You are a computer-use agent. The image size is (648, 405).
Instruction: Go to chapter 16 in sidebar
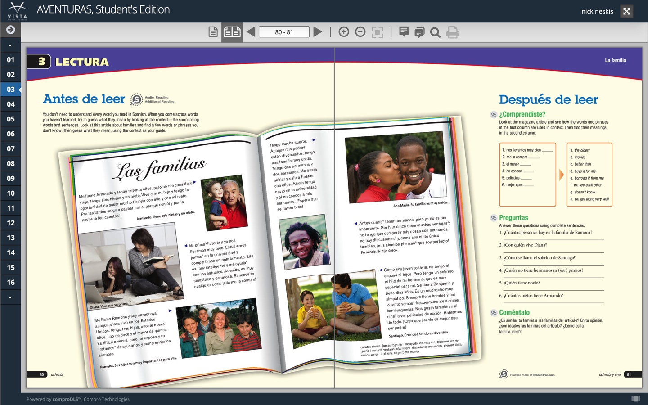tap(11, 283)
